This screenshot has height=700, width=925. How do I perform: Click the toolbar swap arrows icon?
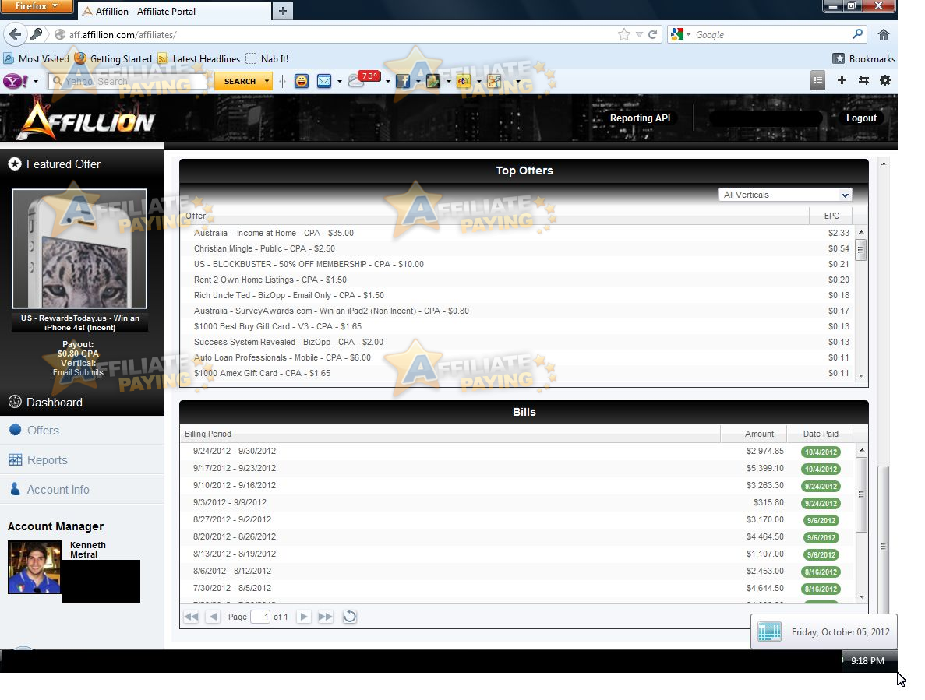pos(863,80)
